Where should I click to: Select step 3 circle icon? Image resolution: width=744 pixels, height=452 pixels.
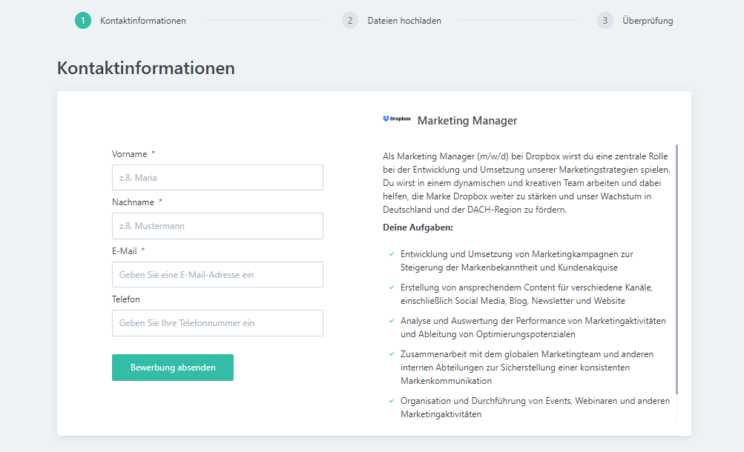pyautogui.click(x=605, y=20)
